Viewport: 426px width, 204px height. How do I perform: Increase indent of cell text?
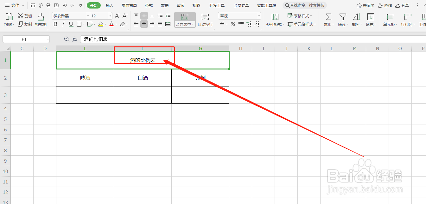(x=168, y=16)
